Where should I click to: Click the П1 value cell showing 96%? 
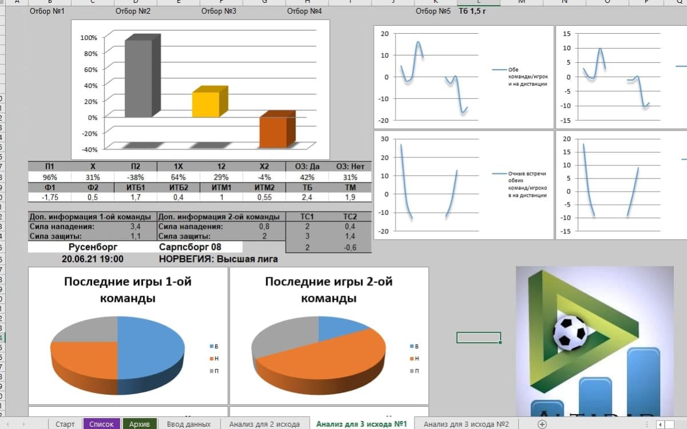click(x=50, y=177)
